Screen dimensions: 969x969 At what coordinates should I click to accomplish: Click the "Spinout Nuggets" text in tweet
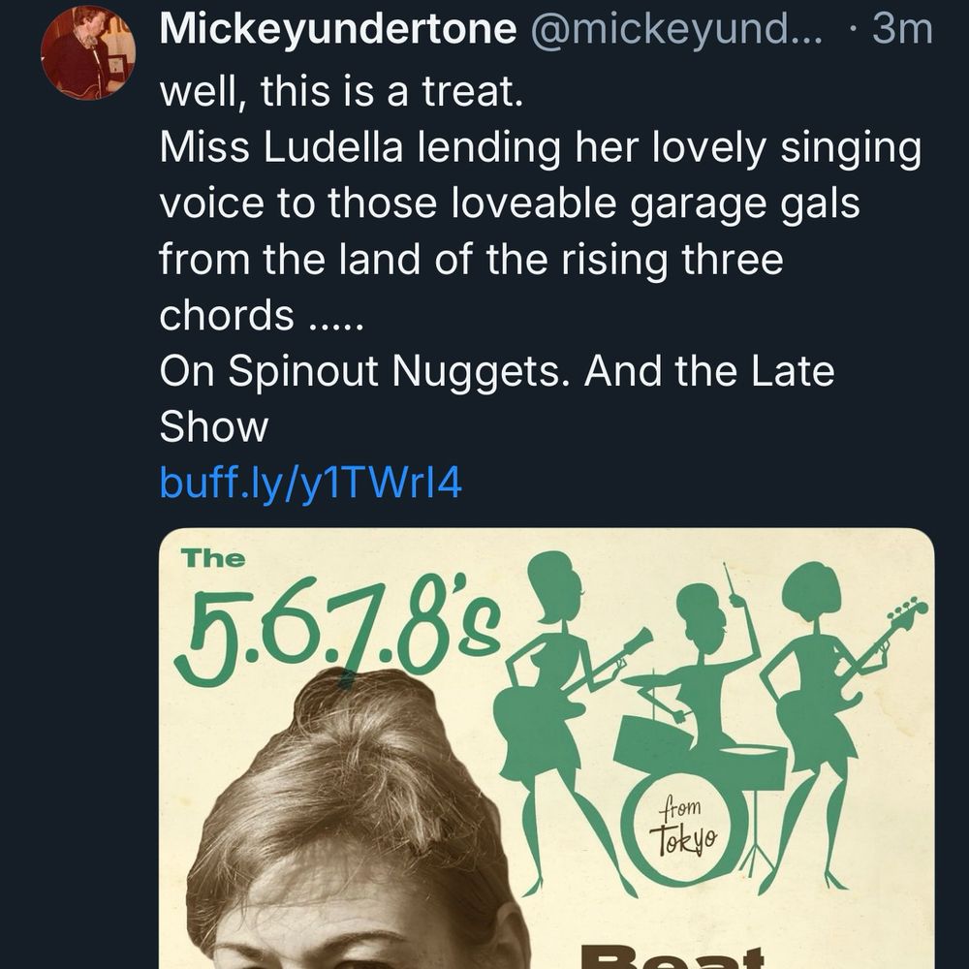390,371
